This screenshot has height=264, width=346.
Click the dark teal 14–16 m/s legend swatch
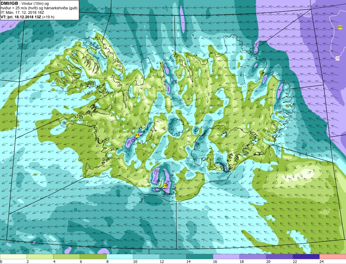[200, 257]
